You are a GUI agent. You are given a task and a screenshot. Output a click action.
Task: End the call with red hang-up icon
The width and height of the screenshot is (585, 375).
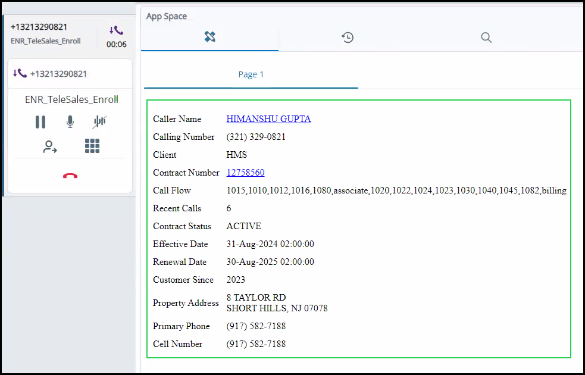70,176
